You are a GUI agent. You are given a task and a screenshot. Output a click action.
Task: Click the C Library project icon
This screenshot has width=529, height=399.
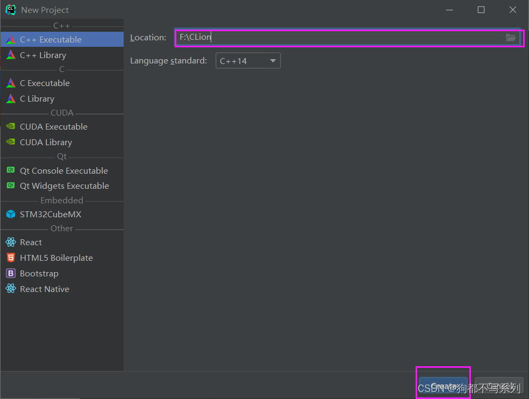tap(11, 98)
